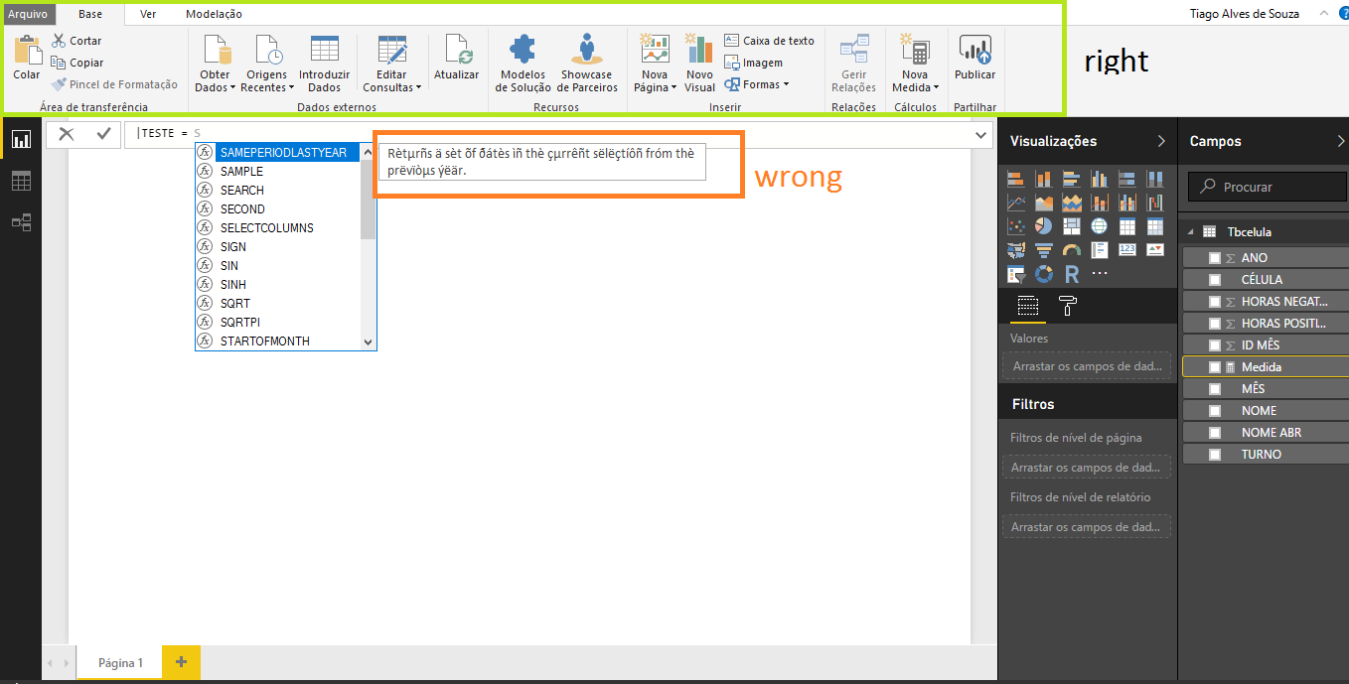Click the Cortar scissors icon

click(60, 41)
